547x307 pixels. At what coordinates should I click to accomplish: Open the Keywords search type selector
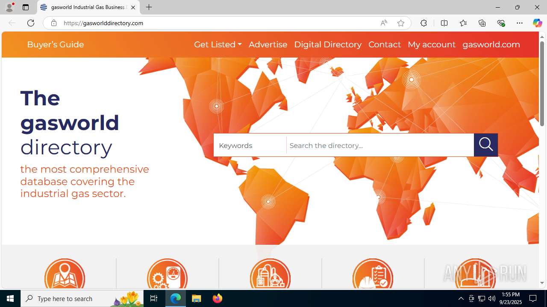250,145
